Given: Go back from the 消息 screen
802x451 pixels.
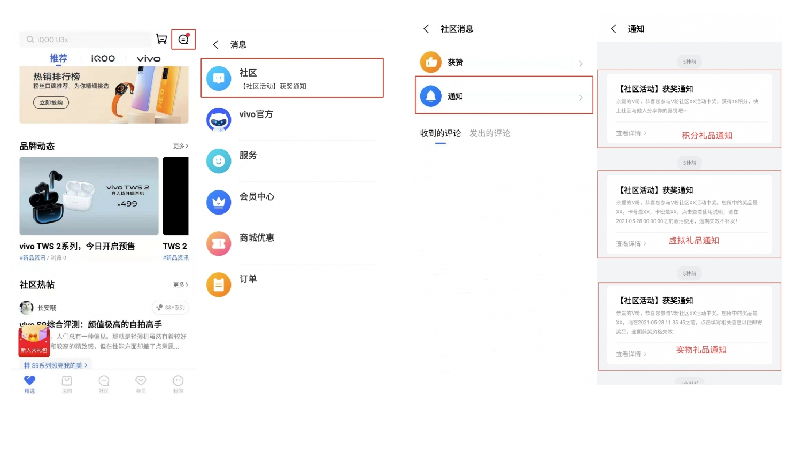Looking at the screenshot, I should [x=216, y=45].
